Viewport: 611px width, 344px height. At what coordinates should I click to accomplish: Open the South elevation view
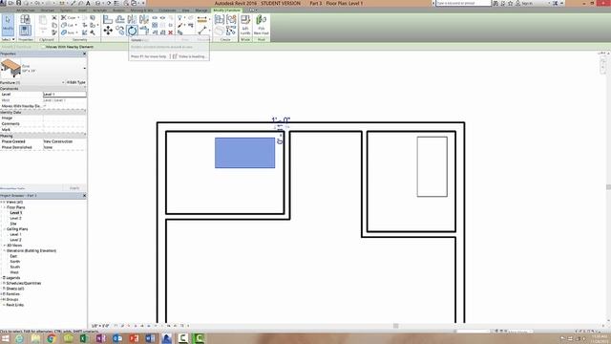click(15, 268)
